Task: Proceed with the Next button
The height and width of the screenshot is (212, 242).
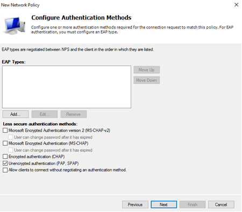Action: point(163,204)
